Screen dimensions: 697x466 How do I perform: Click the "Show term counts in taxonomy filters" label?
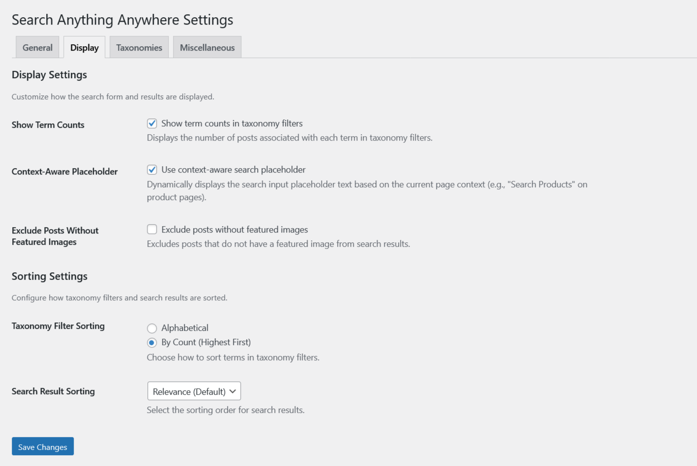[232, 123]
